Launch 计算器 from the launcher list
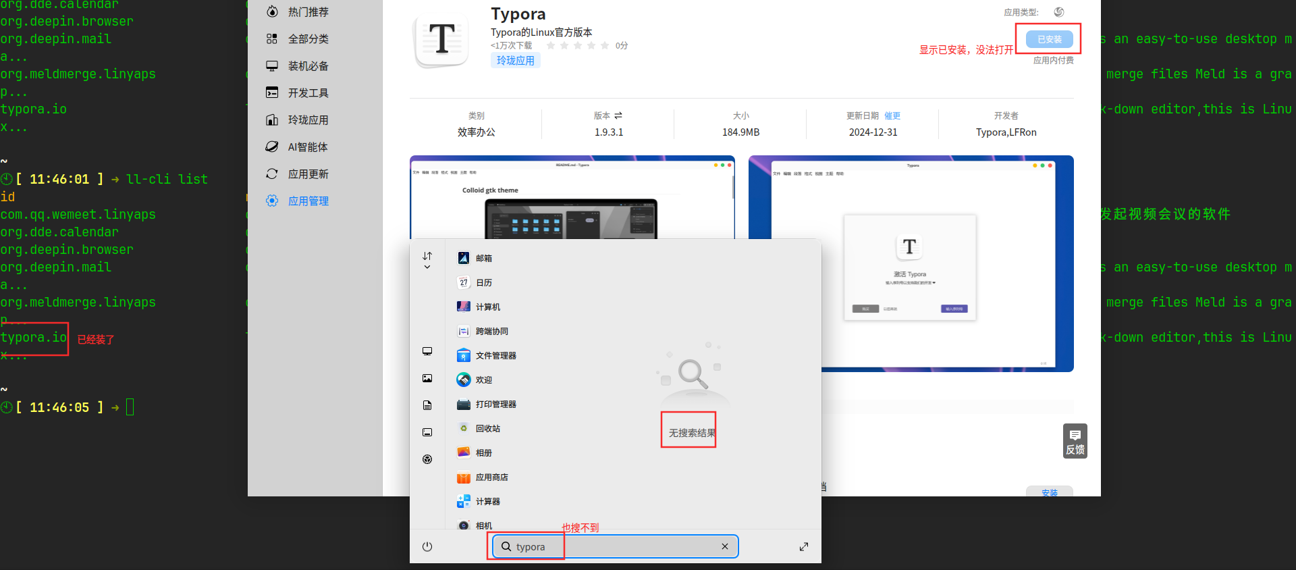The image size is (1296, 570). [x=479, y=501]
